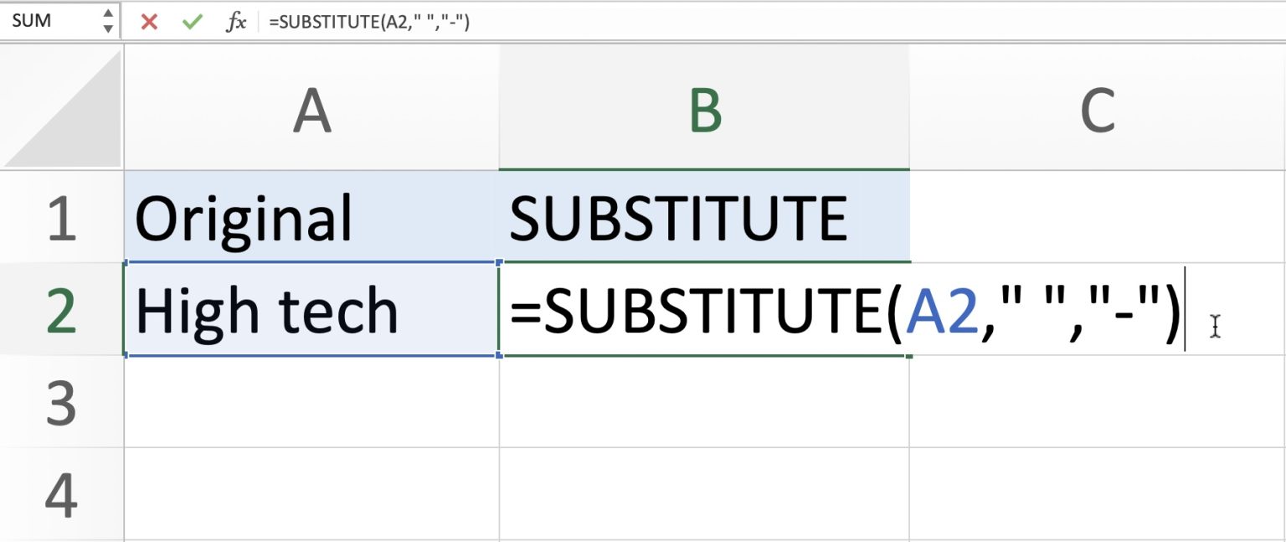Select column header B
Screen dimensions: 1286x542
pyautogui.click(x=703, y=107)
